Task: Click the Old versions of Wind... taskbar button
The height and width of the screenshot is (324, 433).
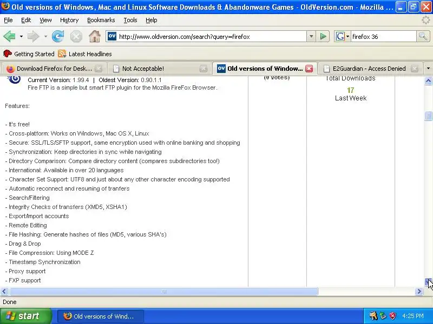Action: [101, 316]
